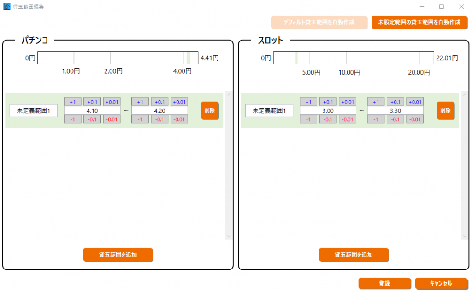472x292 pixels.
Task: Click +0.1 above the Slot 3.30 value
Action: pyautogui.click(x=395, y=102)
